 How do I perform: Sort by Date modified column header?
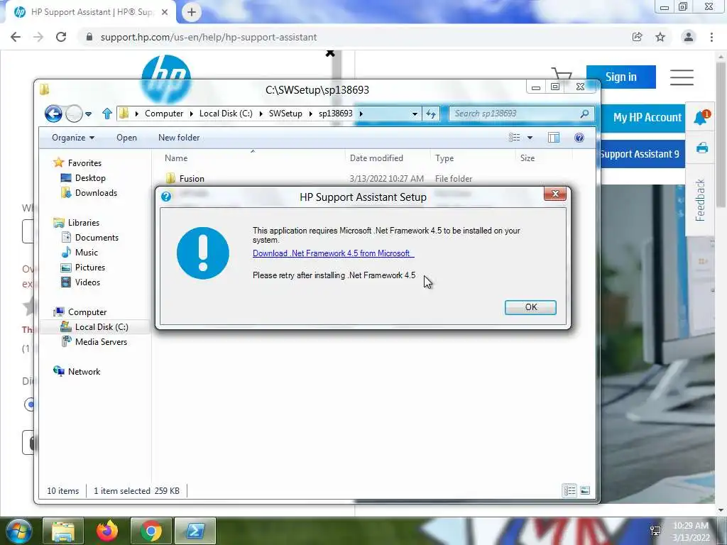(x=376, y=158)
